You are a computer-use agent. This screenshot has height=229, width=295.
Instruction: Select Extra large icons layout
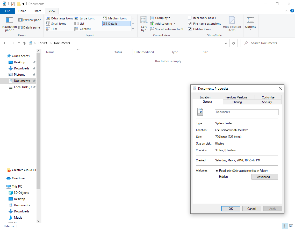(x=60, y=18)
